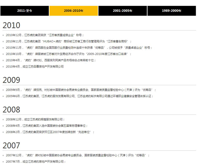This screenshot has width=198, height=167.
Task: Click the 2009 year heading
Action: 11,80
